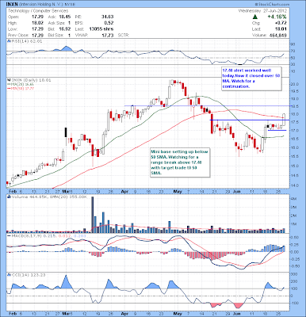Click the Technology / Computer Services sector label
Image resolution: width=306 pixels, height=317 pixels.
pyautogui.click(x=38, y=11)
